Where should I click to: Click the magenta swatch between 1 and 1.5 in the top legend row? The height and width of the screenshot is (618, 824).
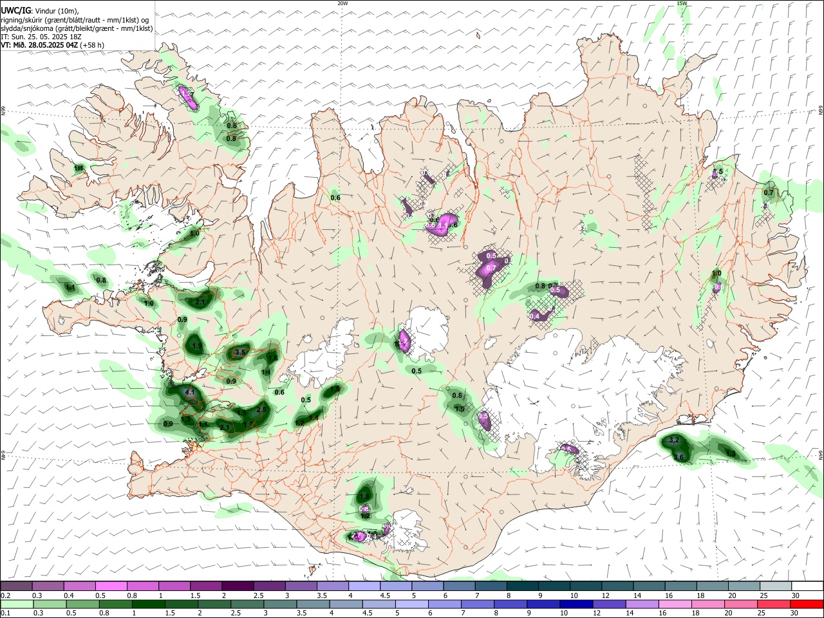[x=174, y=586]
